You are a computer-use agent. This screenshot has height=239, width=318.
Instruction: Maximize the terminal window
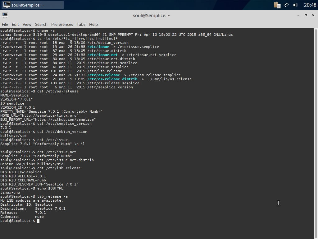pos(306,15)
